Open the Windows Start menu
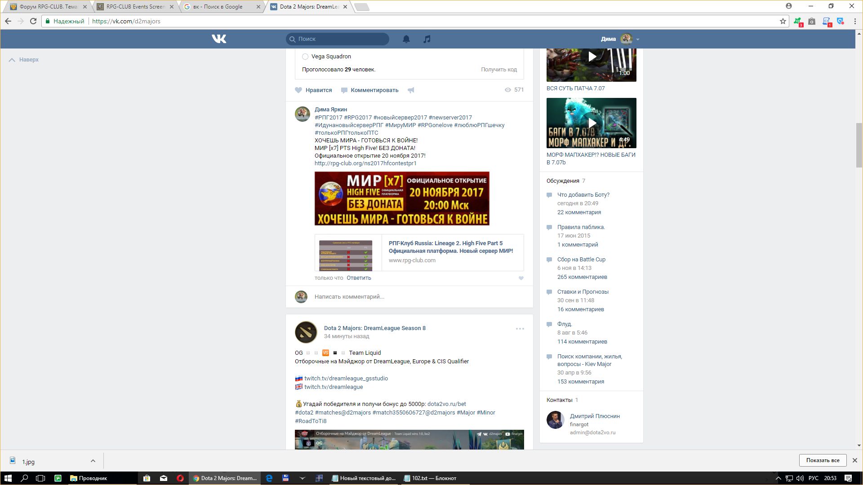Image resolution: width=863 pixels, height=485 pixels. [x=8, y=478]
